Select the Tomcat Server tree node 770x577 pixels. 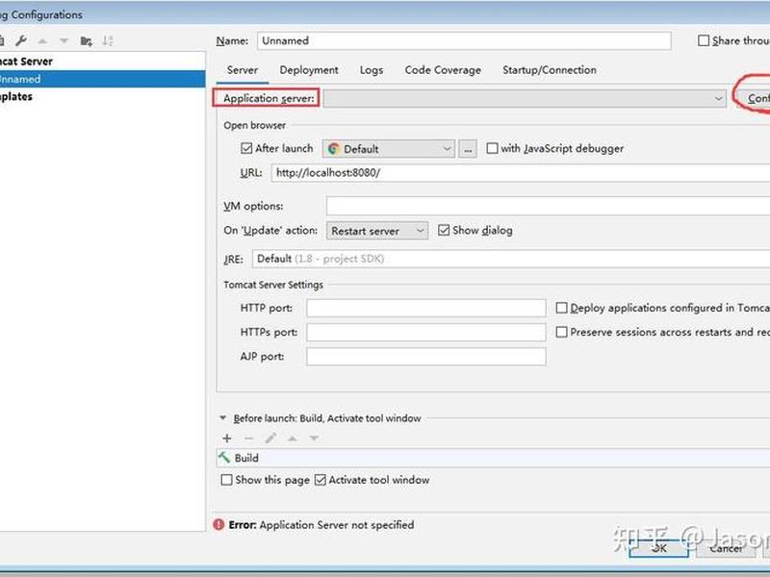(x=103, y=62)
